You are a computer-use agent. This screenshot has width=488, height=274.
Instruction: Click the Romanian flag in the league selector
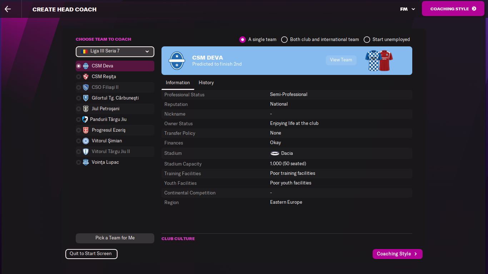point(85,51)
